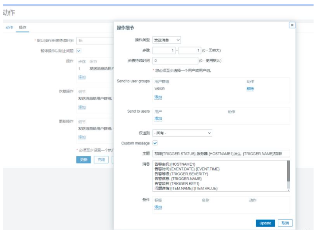Switch to the 动作 tab
The height and width of the screenshot is (230, 314).
coord(9,28)
